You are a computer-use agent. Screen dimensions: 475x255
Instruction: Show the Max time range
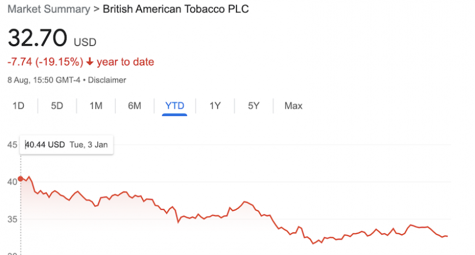click(293, 106)
